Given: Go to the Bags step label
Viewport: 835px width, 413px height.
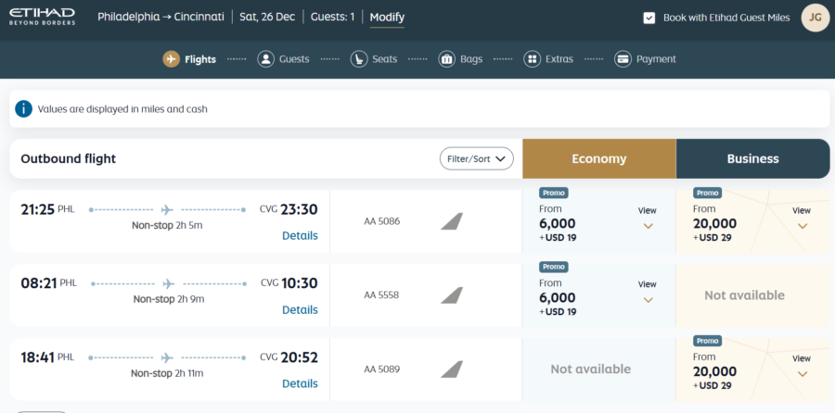Looking at the screenshot, I should pos(471,59).
